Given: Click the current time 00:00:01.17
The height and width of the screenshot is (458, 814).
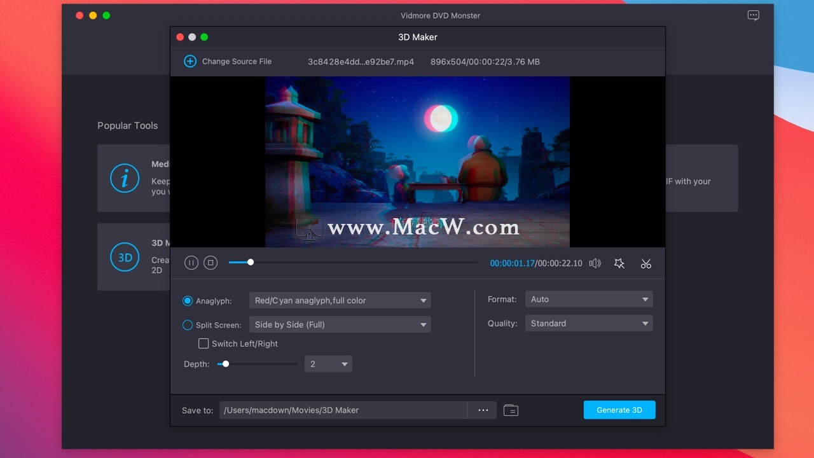Looking at the screenshot, I should (x=512, y=263).
